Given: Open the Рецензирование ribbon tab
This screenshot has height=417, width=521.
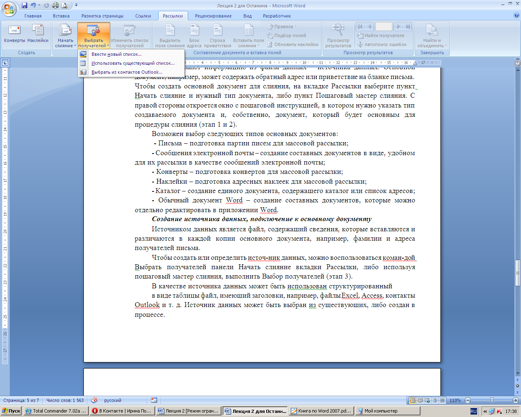Looking at the screenshot, I should click(x=213, y=16).
